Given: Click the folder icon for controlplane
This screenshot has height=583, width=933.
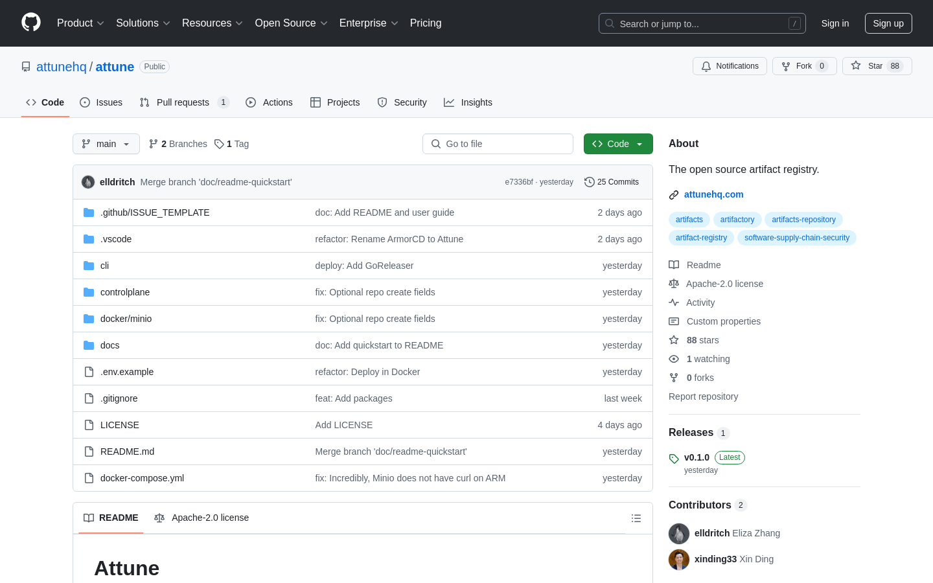Looking at the screenshot, I should (x=89, y=292).
